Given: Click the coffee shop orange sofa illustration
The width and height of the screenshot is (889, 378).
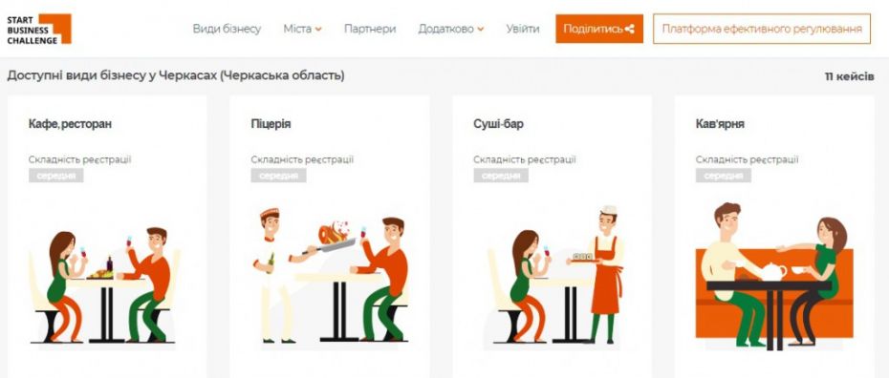Looking at the screenshot, I should [x=774, y=276].
